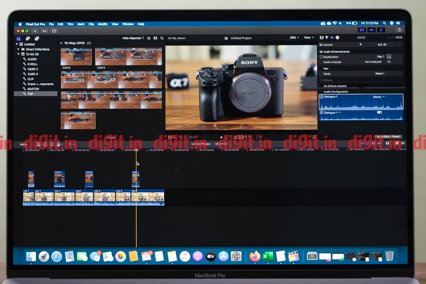Viewport: 426px width, 284px height.
Task: Open the Info inspector icon
Action: [337, 37]
